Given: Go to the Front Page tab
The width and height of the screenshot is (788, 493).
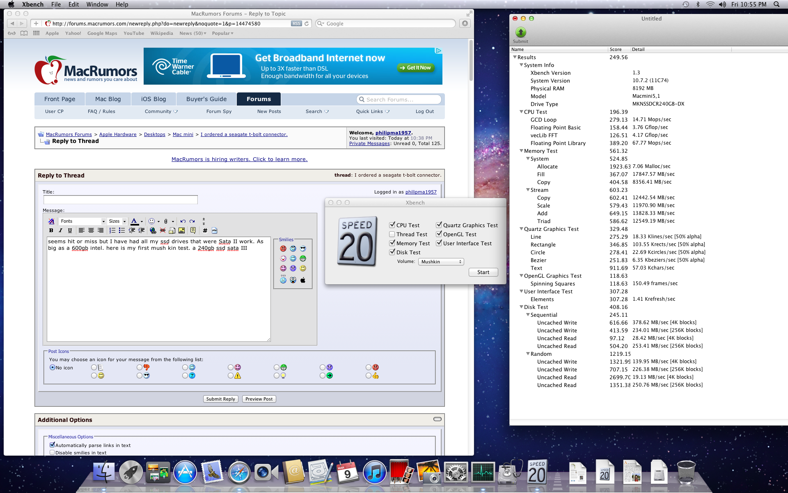Looking at the screenshot, I should (60, 99).
